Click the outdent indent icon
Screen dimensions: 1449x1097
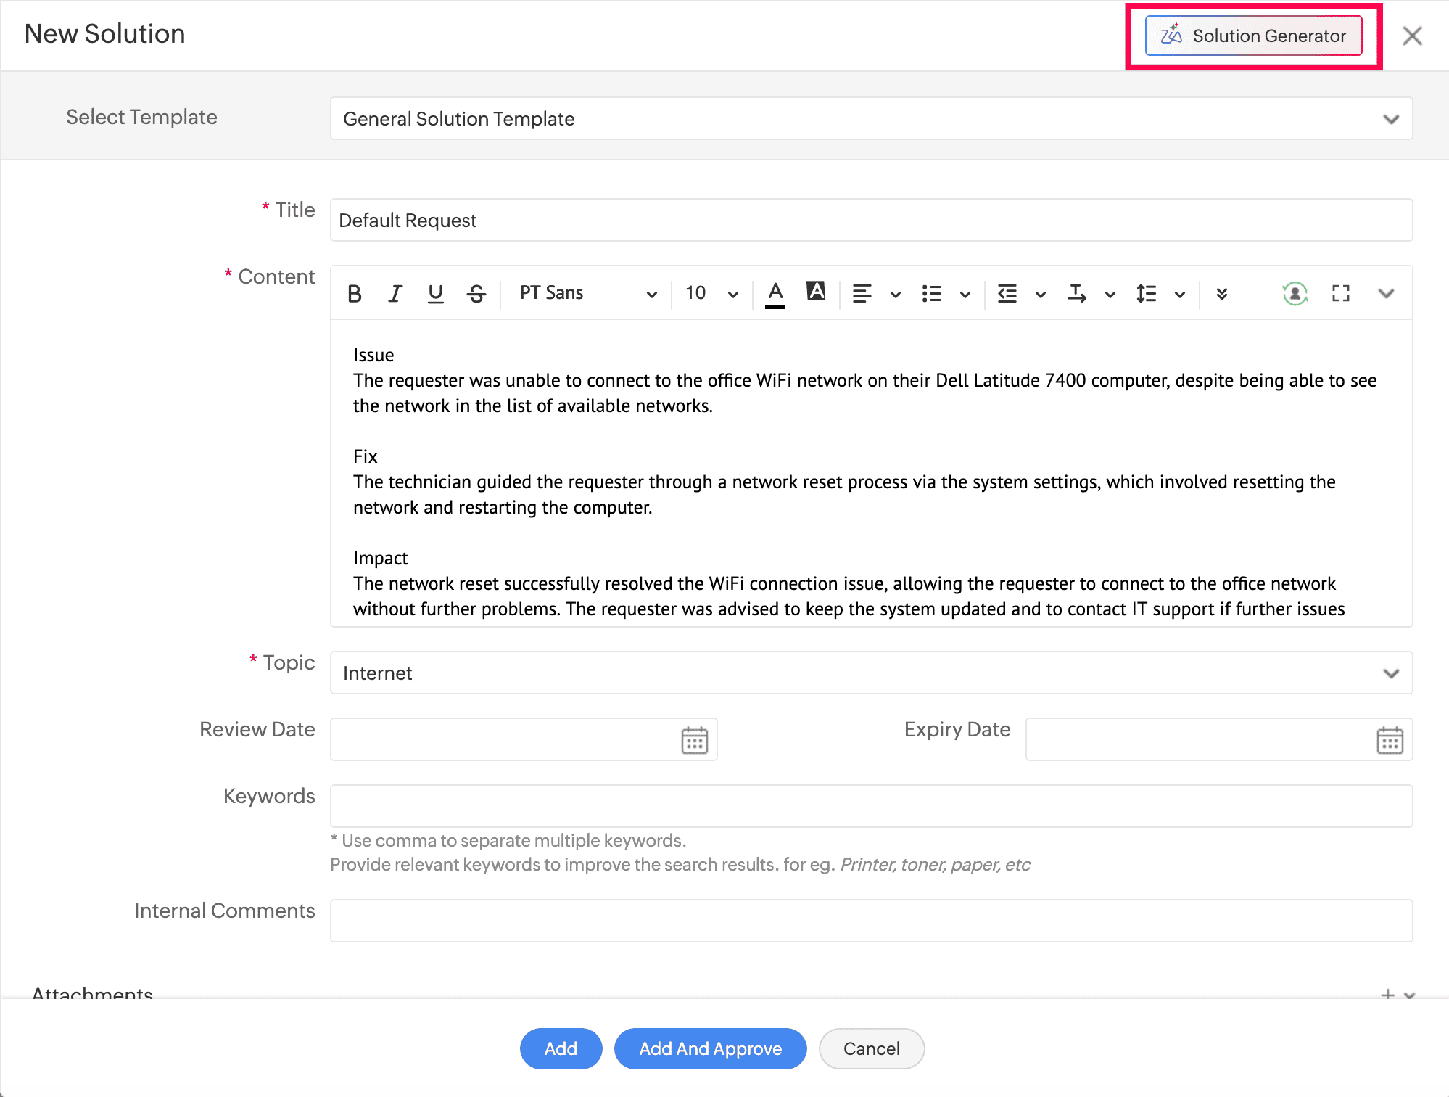point(1007,294)
